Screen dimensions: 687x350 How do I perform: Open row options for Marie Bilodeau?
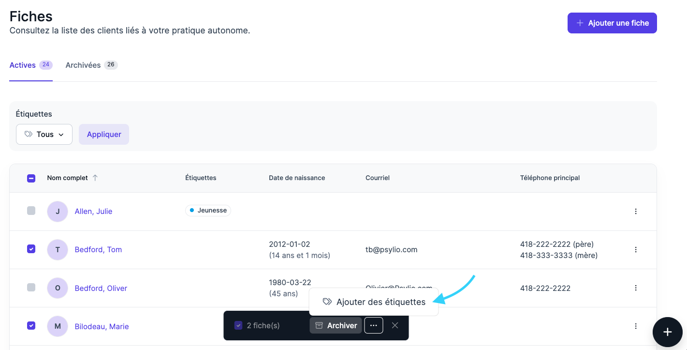point(636,326)
